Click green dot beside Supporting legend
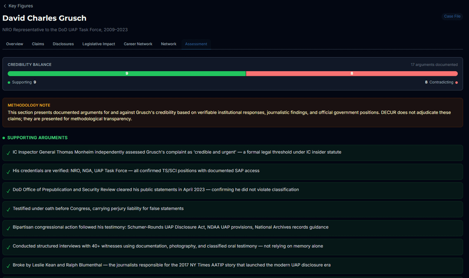 9,82
